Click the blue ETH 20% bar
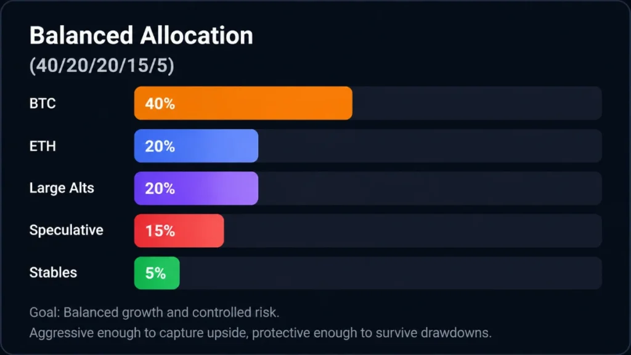631x355 pixels. point(196,145)
